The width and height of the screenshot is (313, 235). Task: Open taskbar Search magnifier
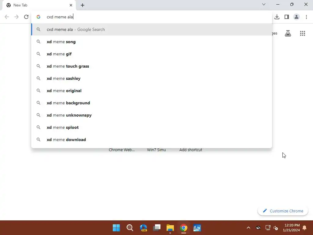pos(130,228)
